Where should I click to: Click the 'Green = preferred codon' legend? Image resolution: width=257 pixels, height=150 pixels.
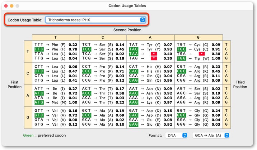45,135
